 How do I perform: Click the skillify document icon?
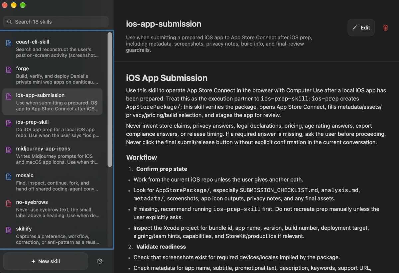(x=9, y=230)
